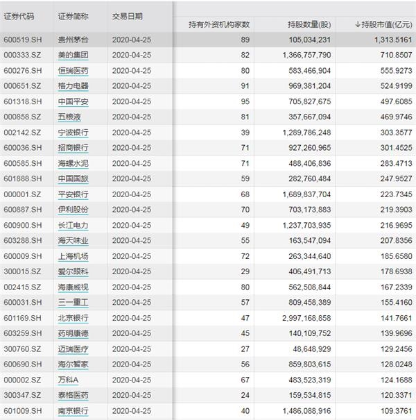Select the 贵州茅台 stock name
Viewport: 416px width, 420px height.
73,40
